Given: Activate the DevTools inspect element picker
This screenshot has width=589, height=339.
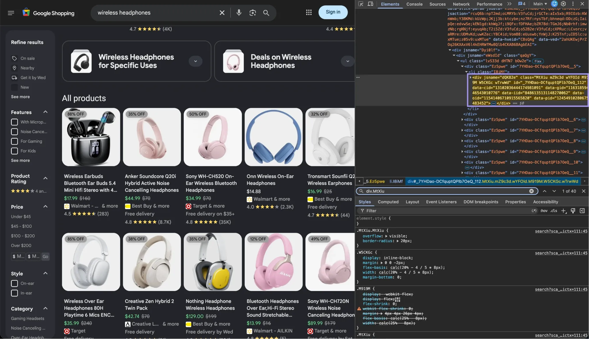Looking at the screenshot, I should point(361,4).
